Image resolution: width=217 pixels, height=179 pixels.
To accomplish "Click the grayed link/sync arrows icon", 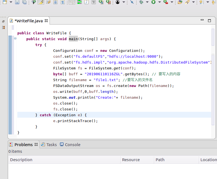I will point(72,2).
